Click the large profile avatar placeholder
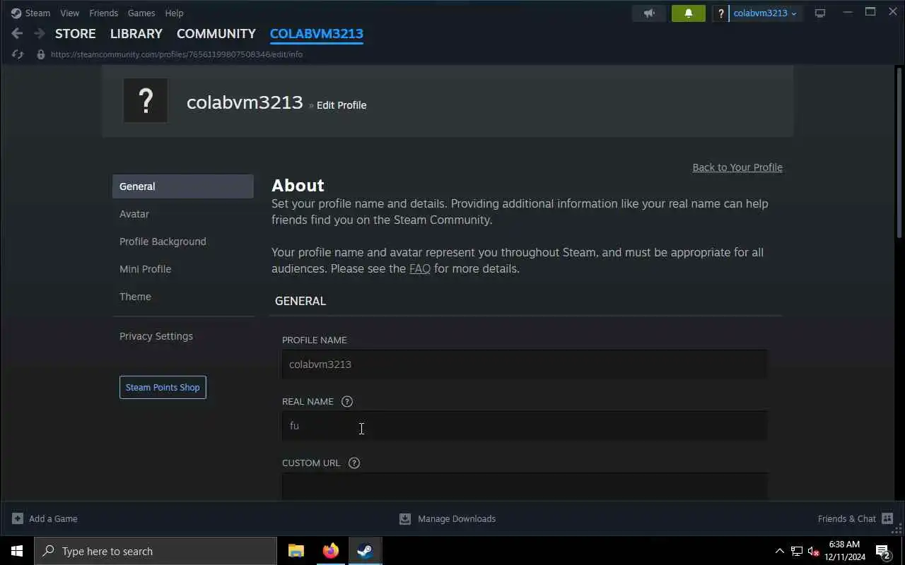This screenshot has height=565, width=905. [x=146, y=100]
